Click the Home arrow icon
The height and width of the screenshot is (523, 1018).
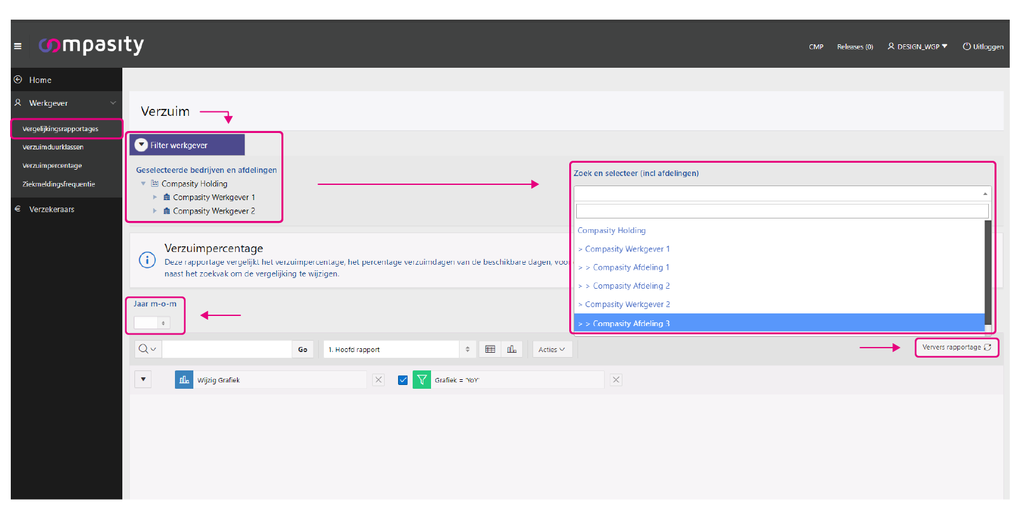[18, 80]
